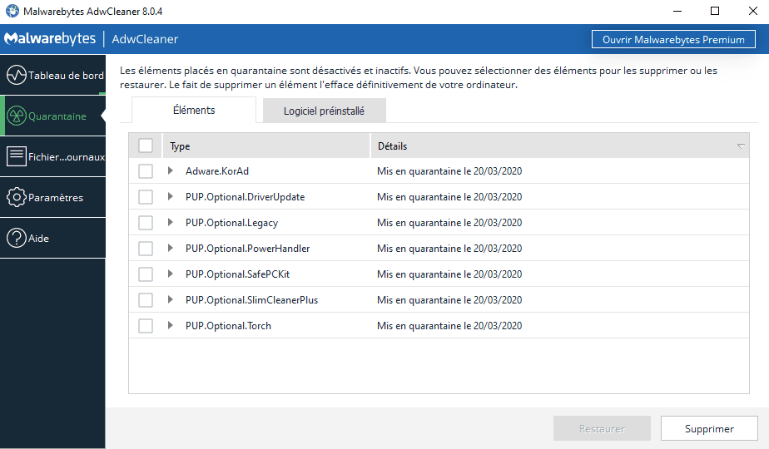Open the Aide section
Image resolution: width=769 pixels, height=449 pixels.
click(x=53, y=238)
